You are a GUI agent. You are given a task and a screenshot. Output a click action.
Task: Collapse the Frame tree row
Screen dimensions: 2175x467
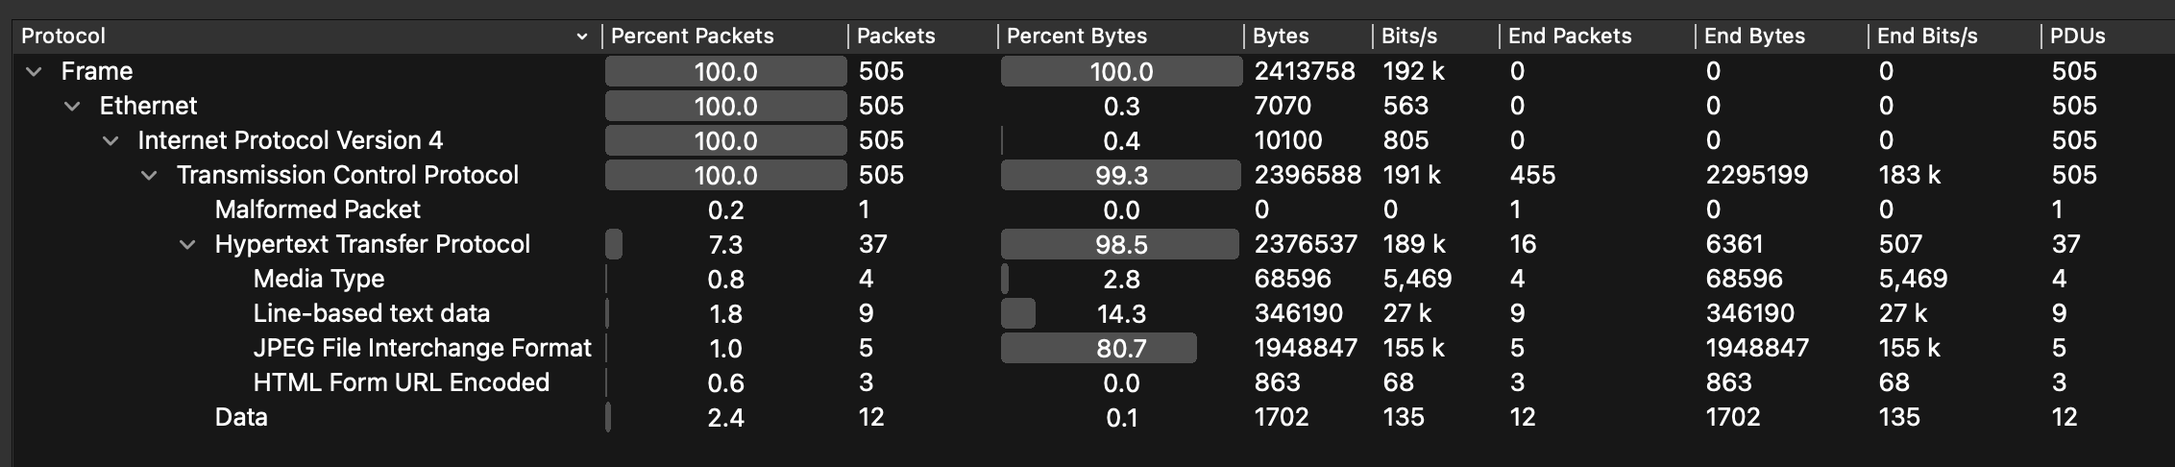pos(34,71)
